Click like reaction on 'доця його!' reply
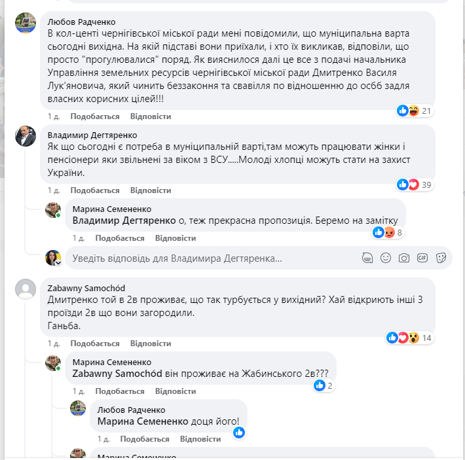 coord(239,432)
